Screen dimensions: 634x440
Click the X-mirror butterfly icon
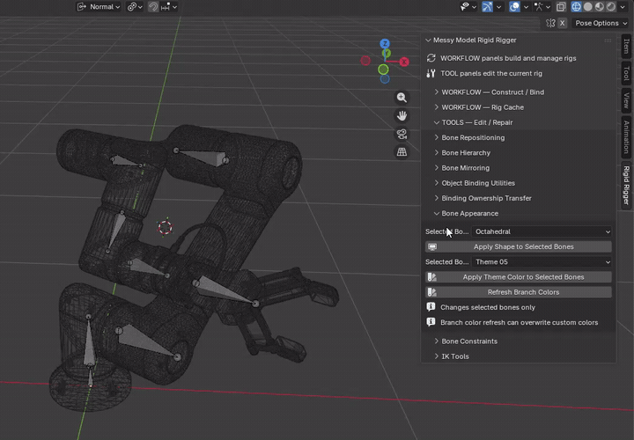(x=550, y=23)
